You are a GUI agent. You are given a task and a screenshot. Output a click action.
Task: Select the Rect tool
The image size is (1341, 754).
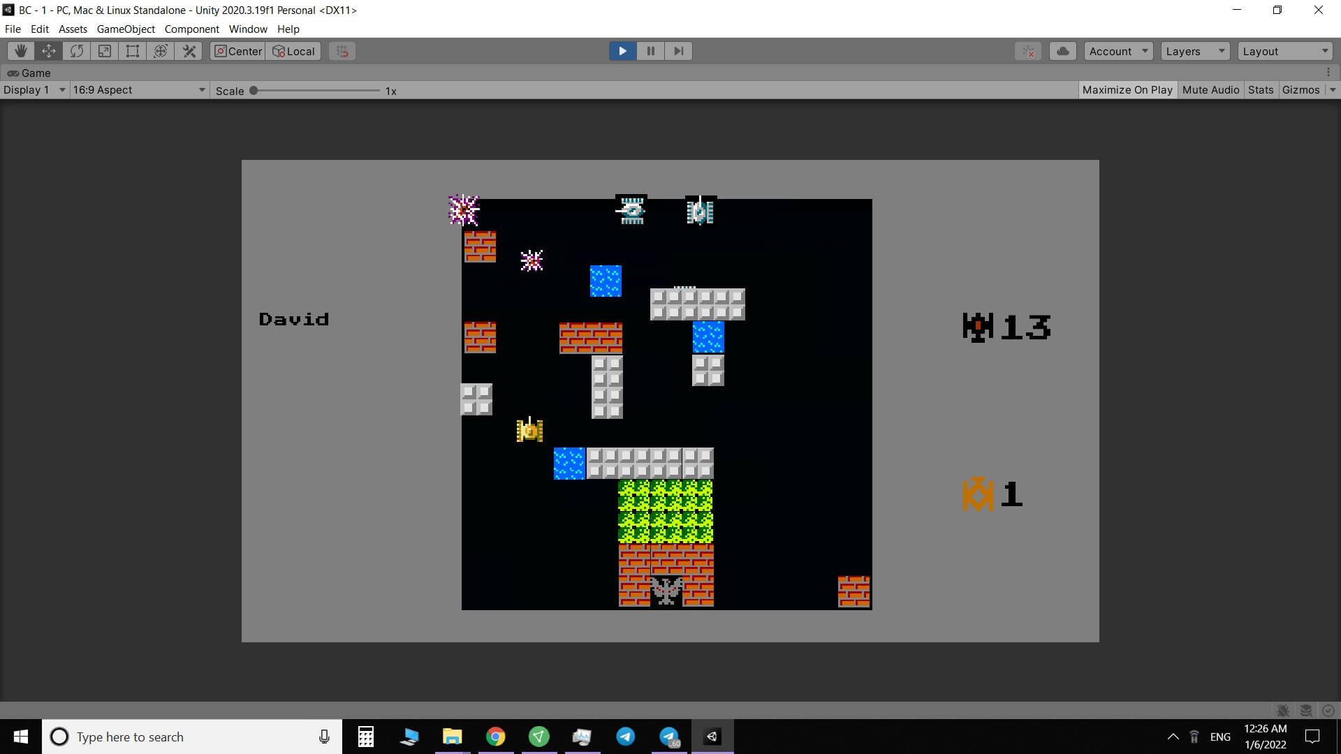pos(133,51)
